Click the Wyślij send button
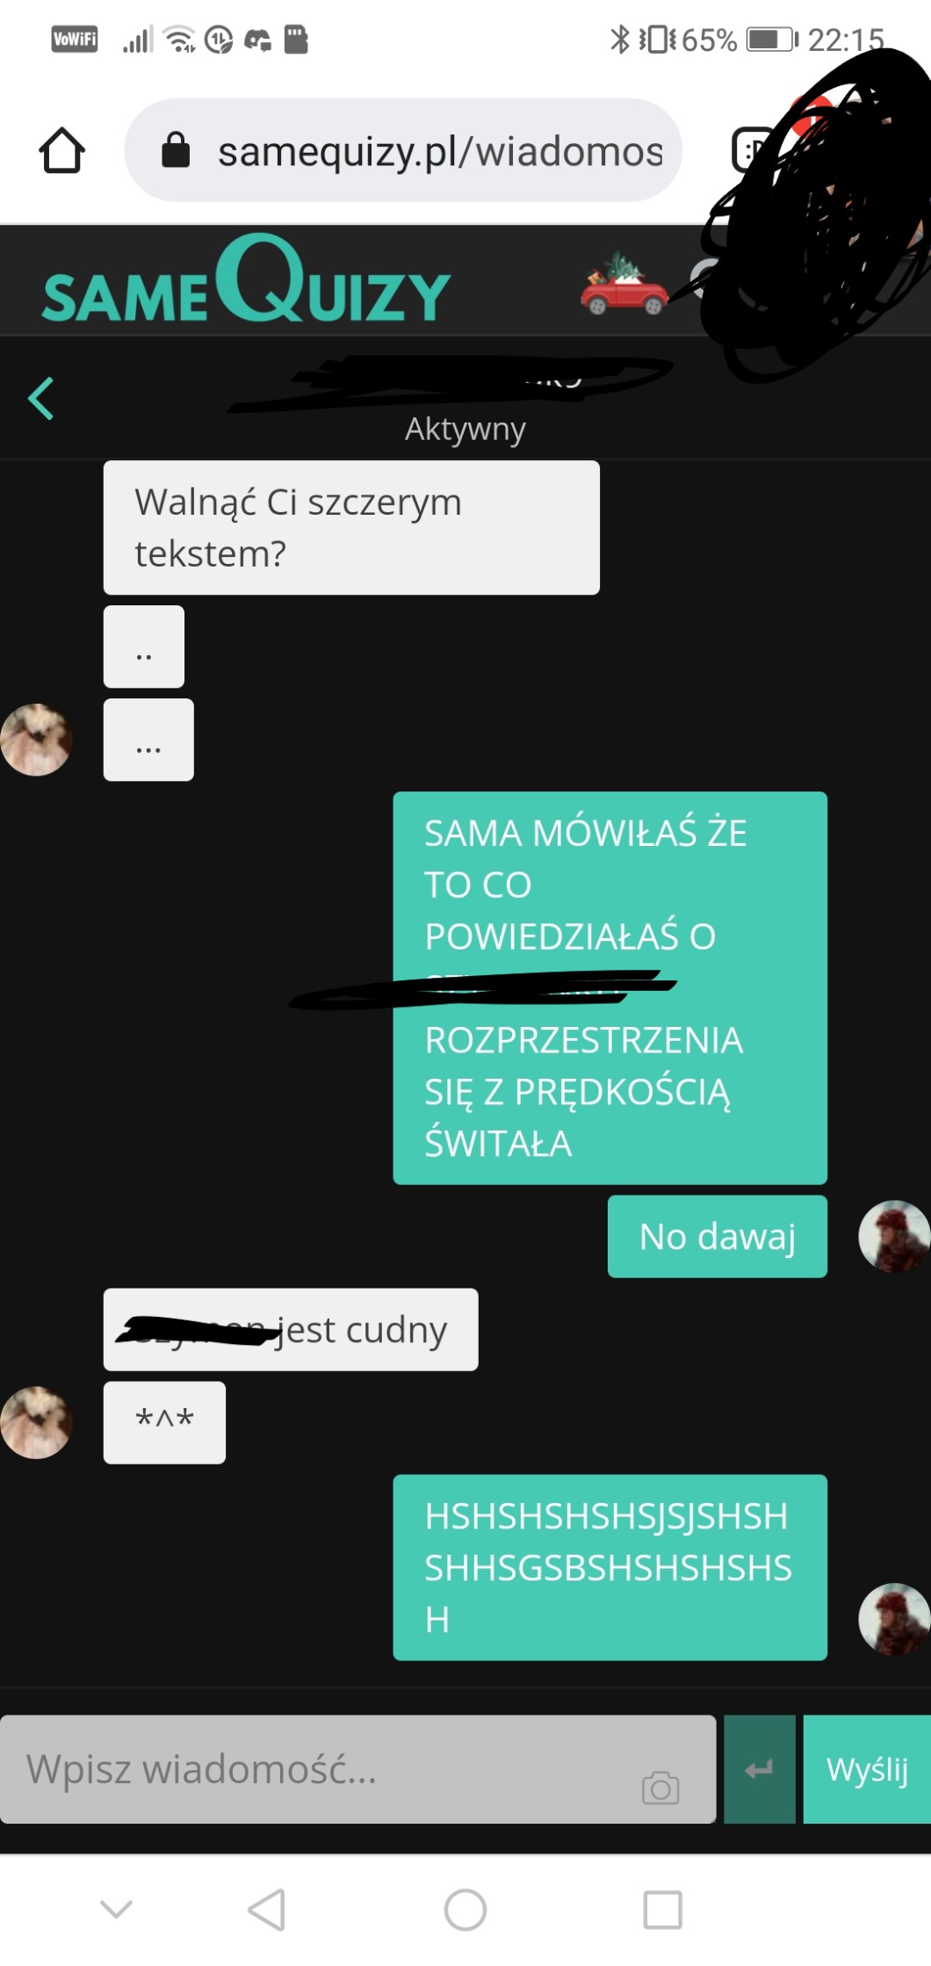The image size is (931, 1966). tap(867, 1769)
